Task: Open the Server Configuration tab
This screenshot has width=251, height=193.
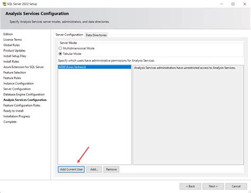Action: (x=69, y=35)
